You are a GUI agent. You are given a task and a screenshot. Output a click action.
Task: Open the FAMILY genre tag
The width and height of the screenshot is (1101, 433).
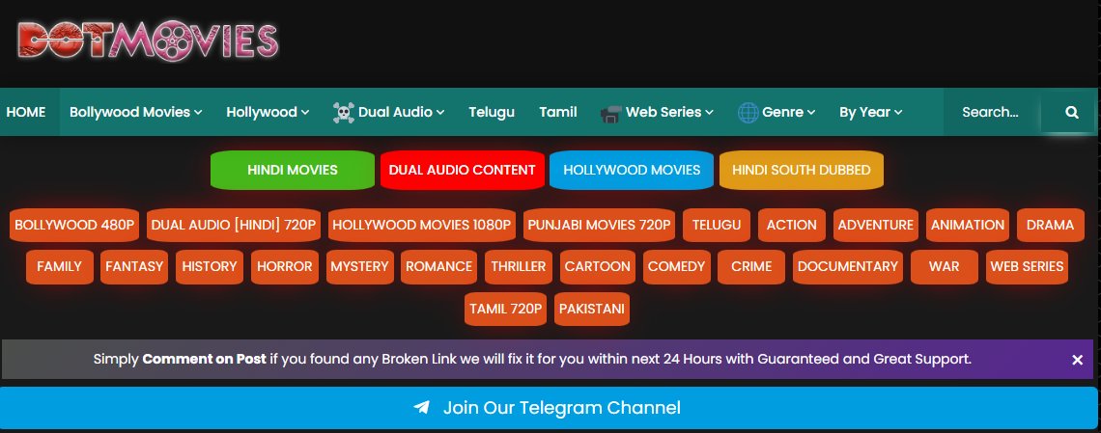[60, 266]
